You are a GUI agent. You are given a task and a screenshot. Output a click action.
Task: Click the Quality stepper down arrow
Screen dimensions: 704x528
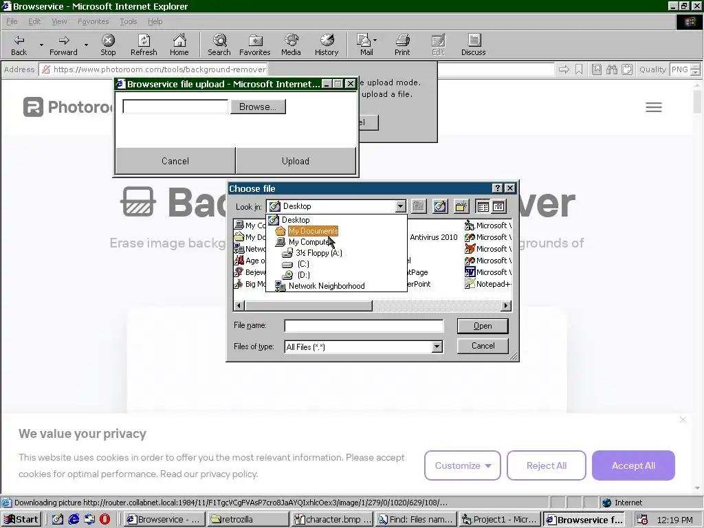point(696,72)
